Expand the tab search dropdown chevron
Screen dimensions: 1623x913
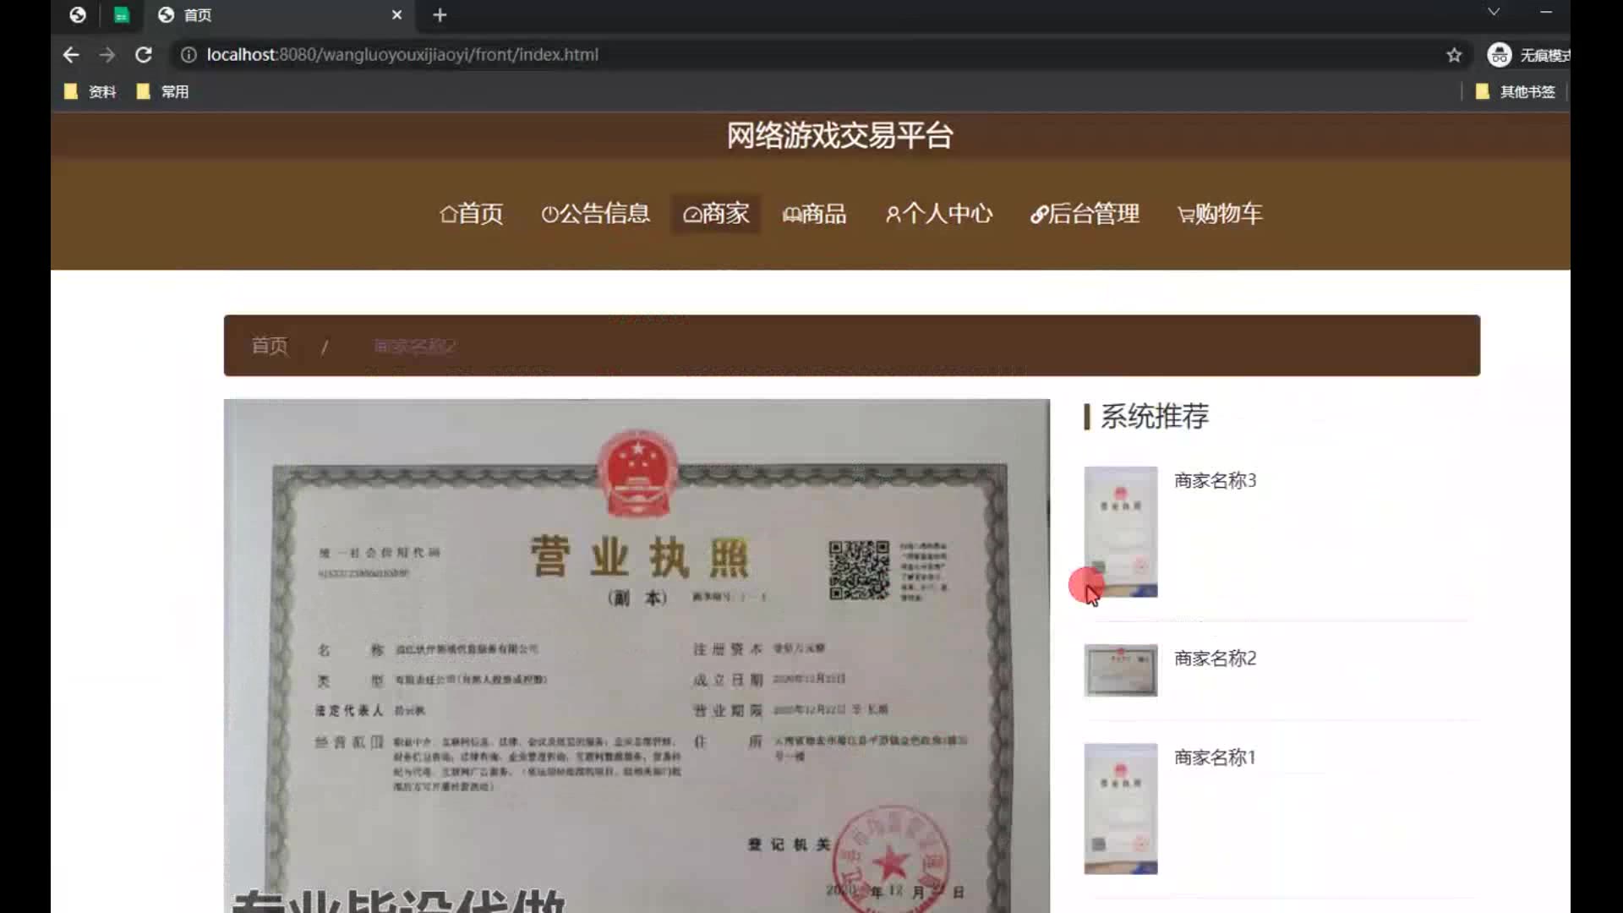tap(1494, 12)
